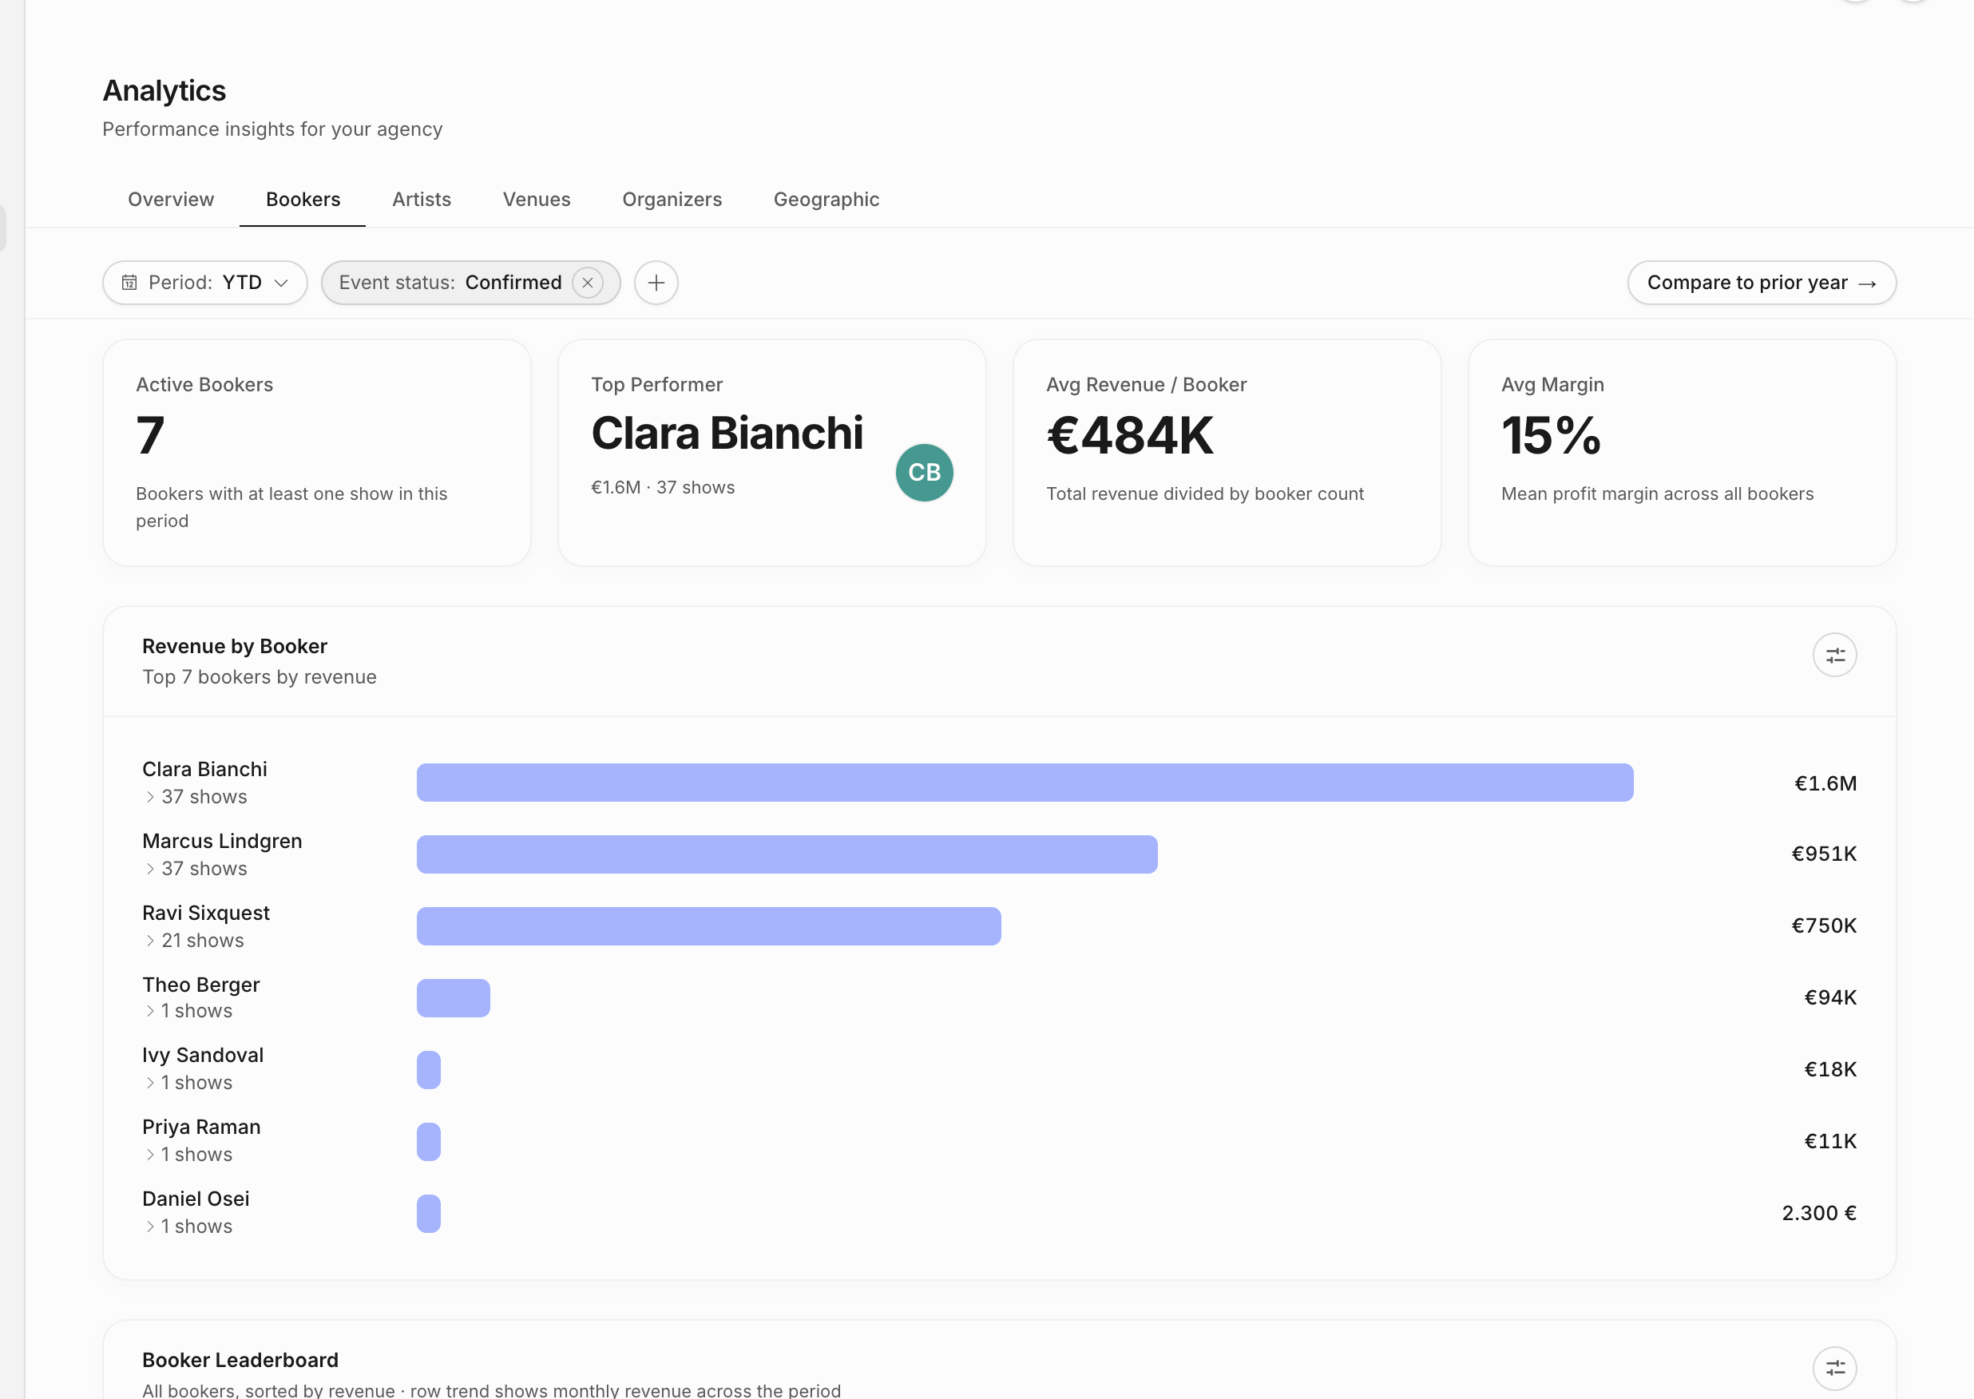Viewport: 1974px width, 1399px height.
Task: Click the €94K revenue value
Action: 1830,997
